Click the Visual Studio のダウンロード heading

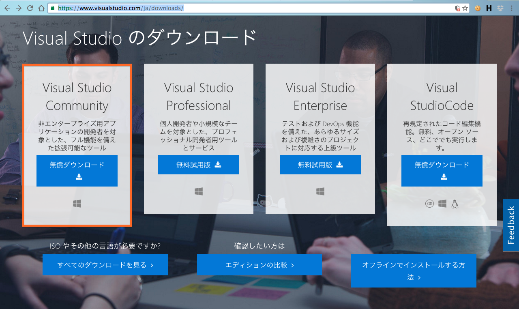[139, 38]
